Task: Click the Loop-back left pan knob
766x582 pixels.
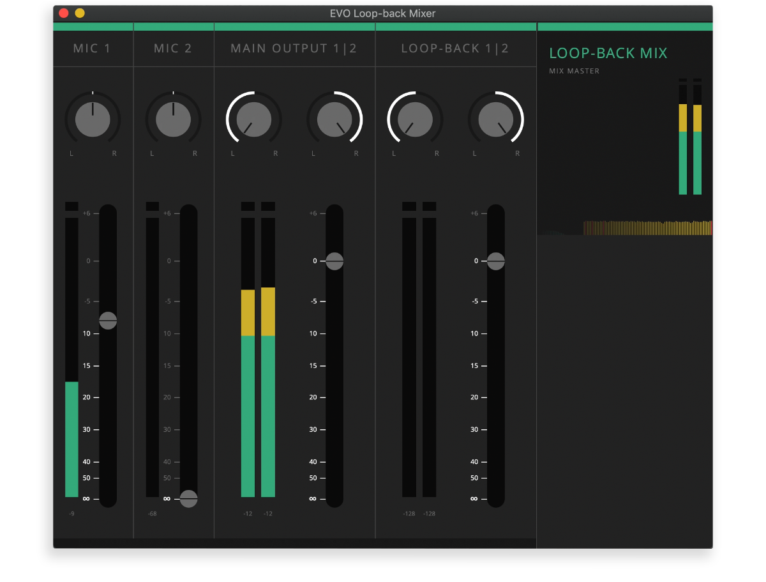Action: tap(416, 119)
